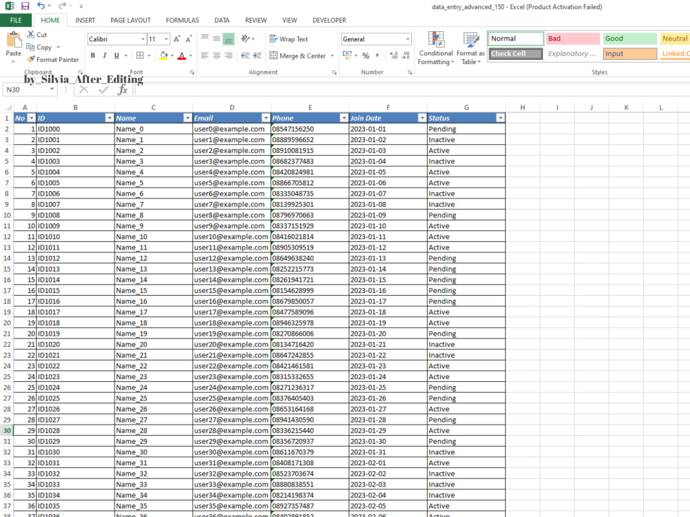Decrease the cell indent
The image size is (690, 517).
point(245,55)
